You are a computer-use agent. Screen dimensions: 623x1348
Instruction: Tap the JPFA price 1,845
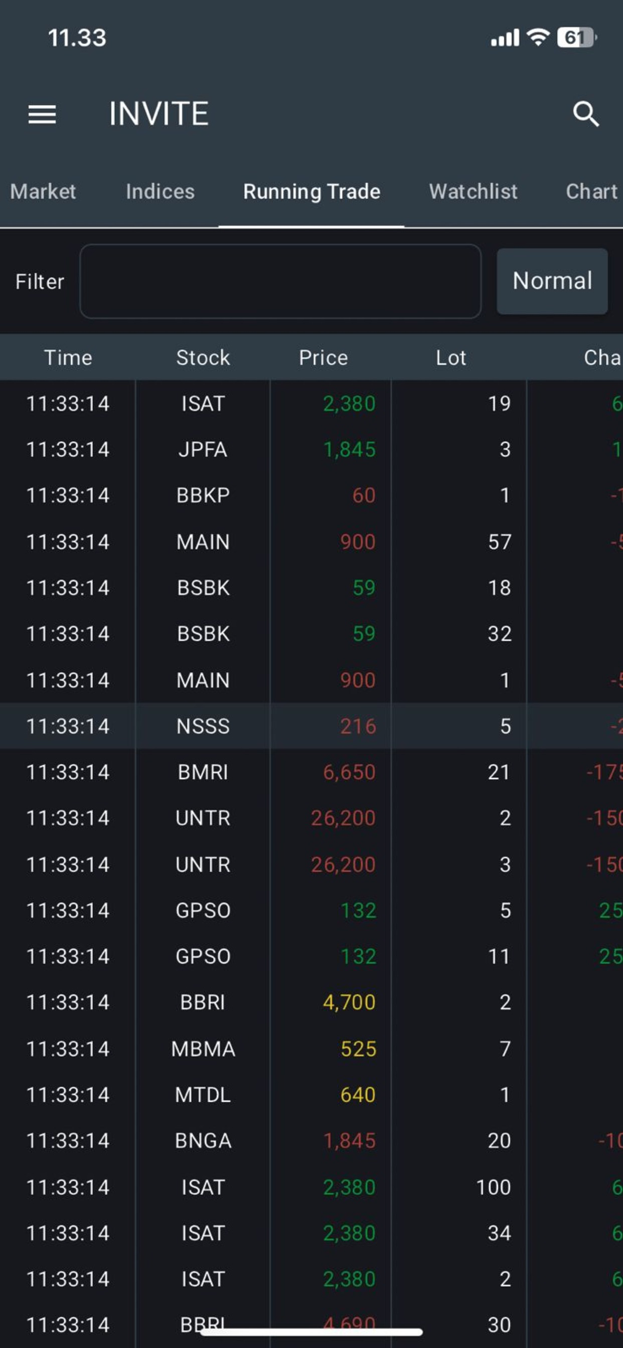(x=349, y=449)
